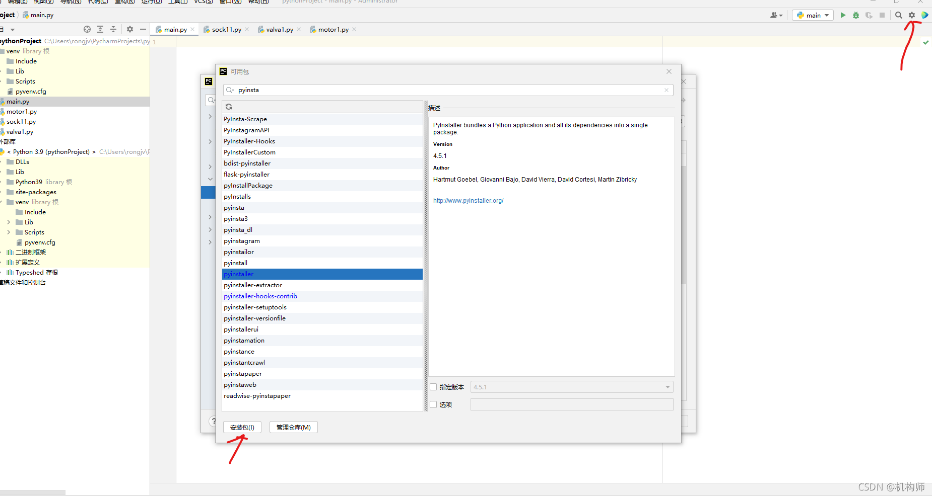Screen dimensions: 932x496
Task: Select Python39 library root folder
Action: click(x=75, y=182)
